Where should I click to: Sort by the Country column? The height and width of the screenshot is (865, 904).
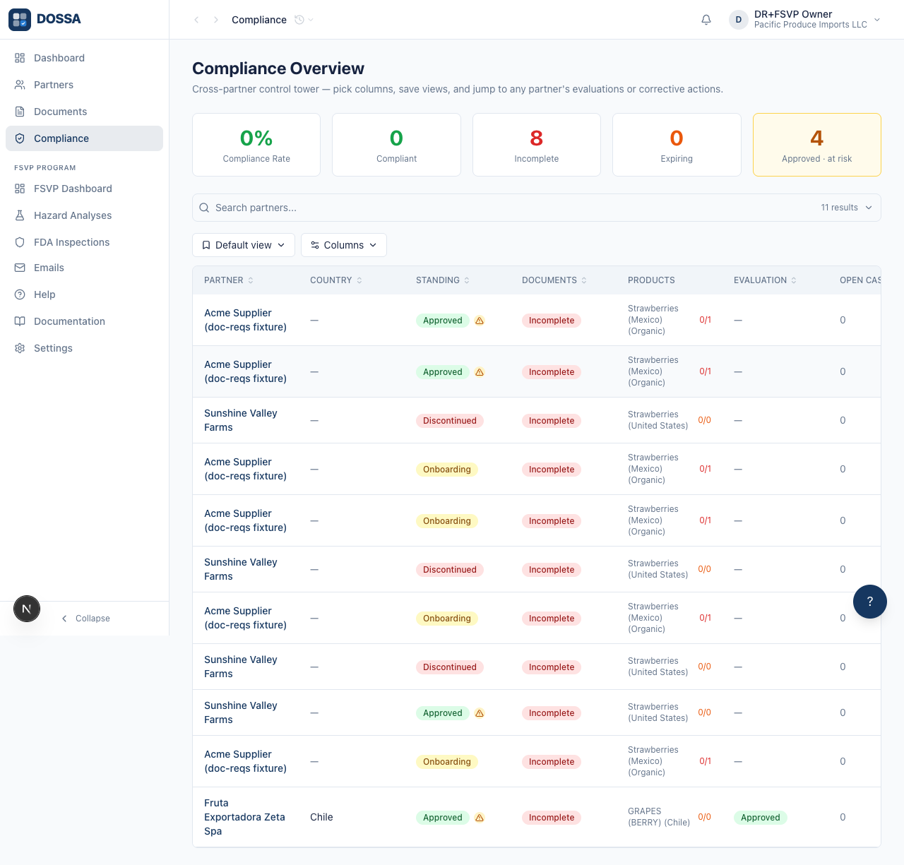tap(336, 280)
